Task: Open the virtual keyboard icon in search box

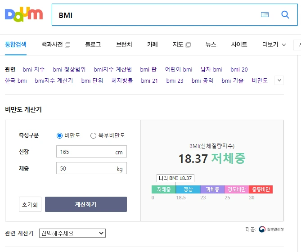Action: click(x=265, y=14)
